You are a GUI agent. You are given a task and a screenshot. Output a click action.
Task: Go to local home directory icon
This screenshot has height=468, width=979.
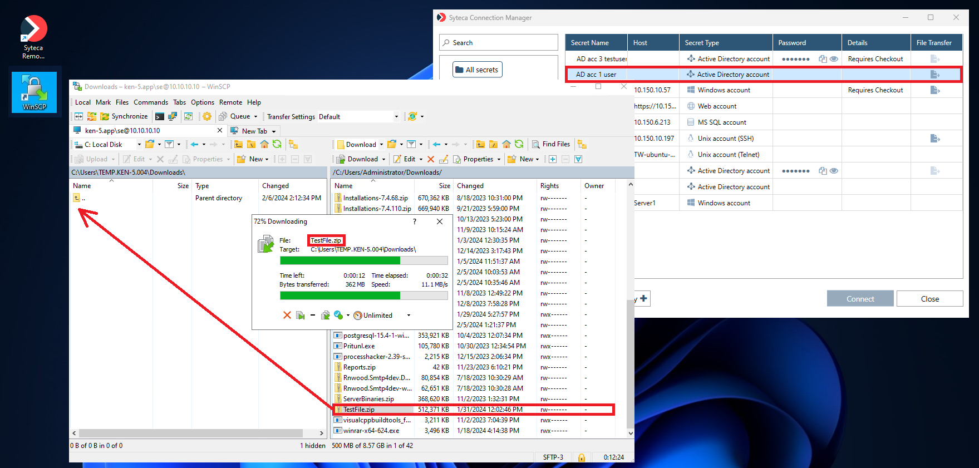pyautogui.click(x=264, y=144)
